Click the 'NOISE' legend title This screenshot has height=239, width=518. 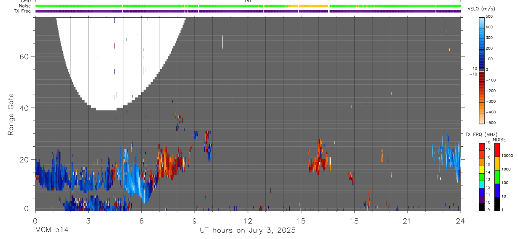click(499, 140)
